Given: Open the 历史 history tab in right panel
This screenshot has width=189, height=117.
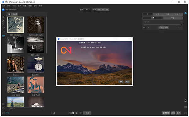Looking at the screenshot, I should click(x=178, y=14).
